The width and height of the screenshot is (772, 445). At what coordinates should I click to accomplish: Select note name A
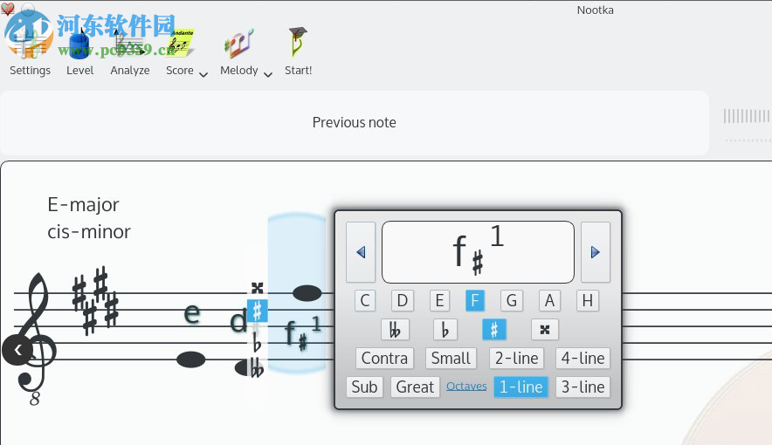point(549,300)
